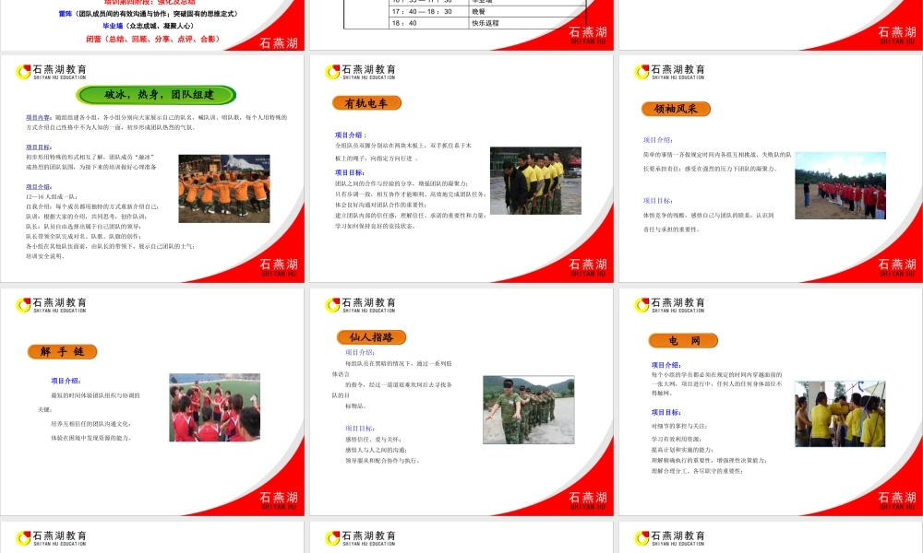Click the 项目介绍 heading on the 破冰 slide
The image size is (923, 553).
(x=38, y=187)
